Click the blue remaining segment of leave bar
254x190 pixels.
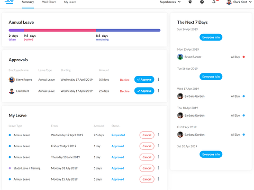[x=128, y=30]
